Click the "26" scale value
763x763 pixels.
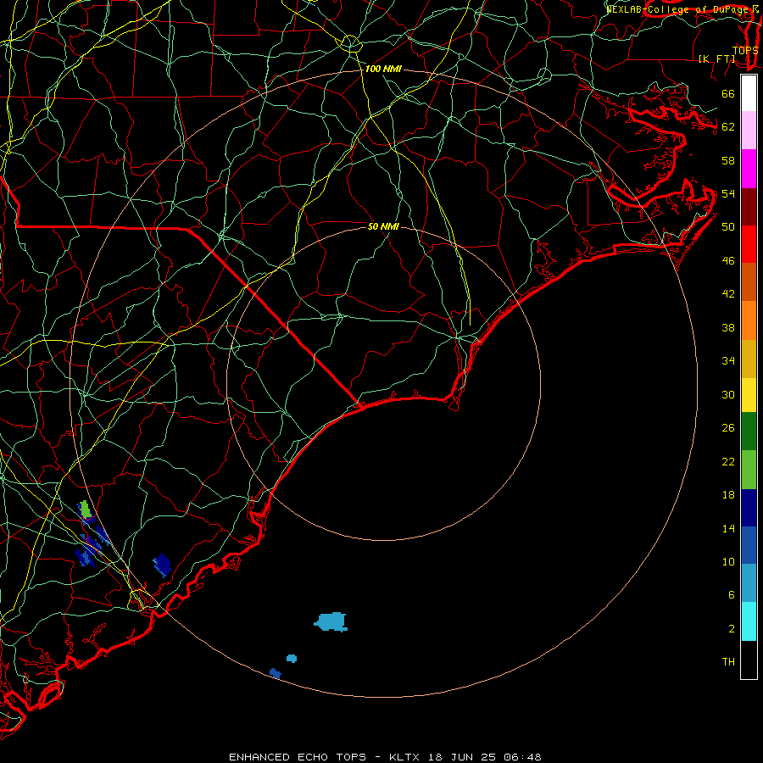coord(728,428)
